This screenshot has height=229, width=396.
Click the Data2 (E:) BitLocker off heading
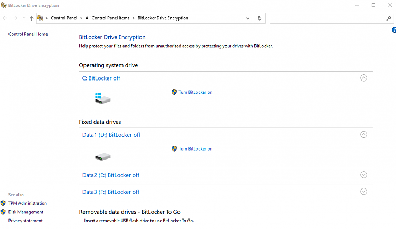pyautogui.click(x=111, y=175)
